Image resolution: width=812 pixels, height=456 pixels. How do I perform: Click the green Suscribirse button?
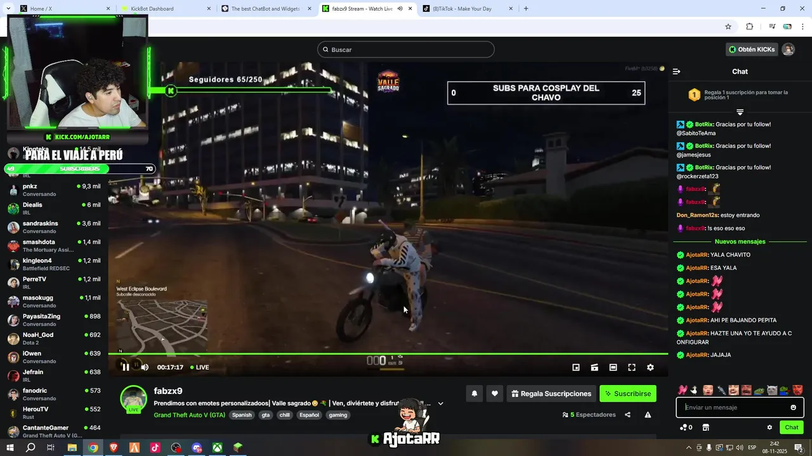pos(628,394)
